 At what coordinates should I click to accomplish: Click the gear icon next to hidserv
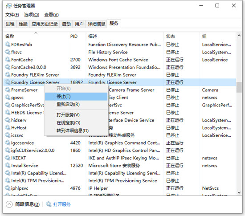pos(8,120)
